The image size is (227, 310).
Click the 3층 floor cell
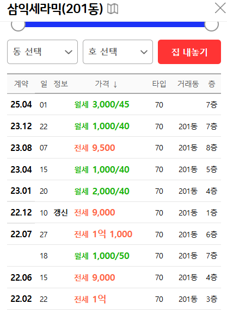(x=212, y=299)
